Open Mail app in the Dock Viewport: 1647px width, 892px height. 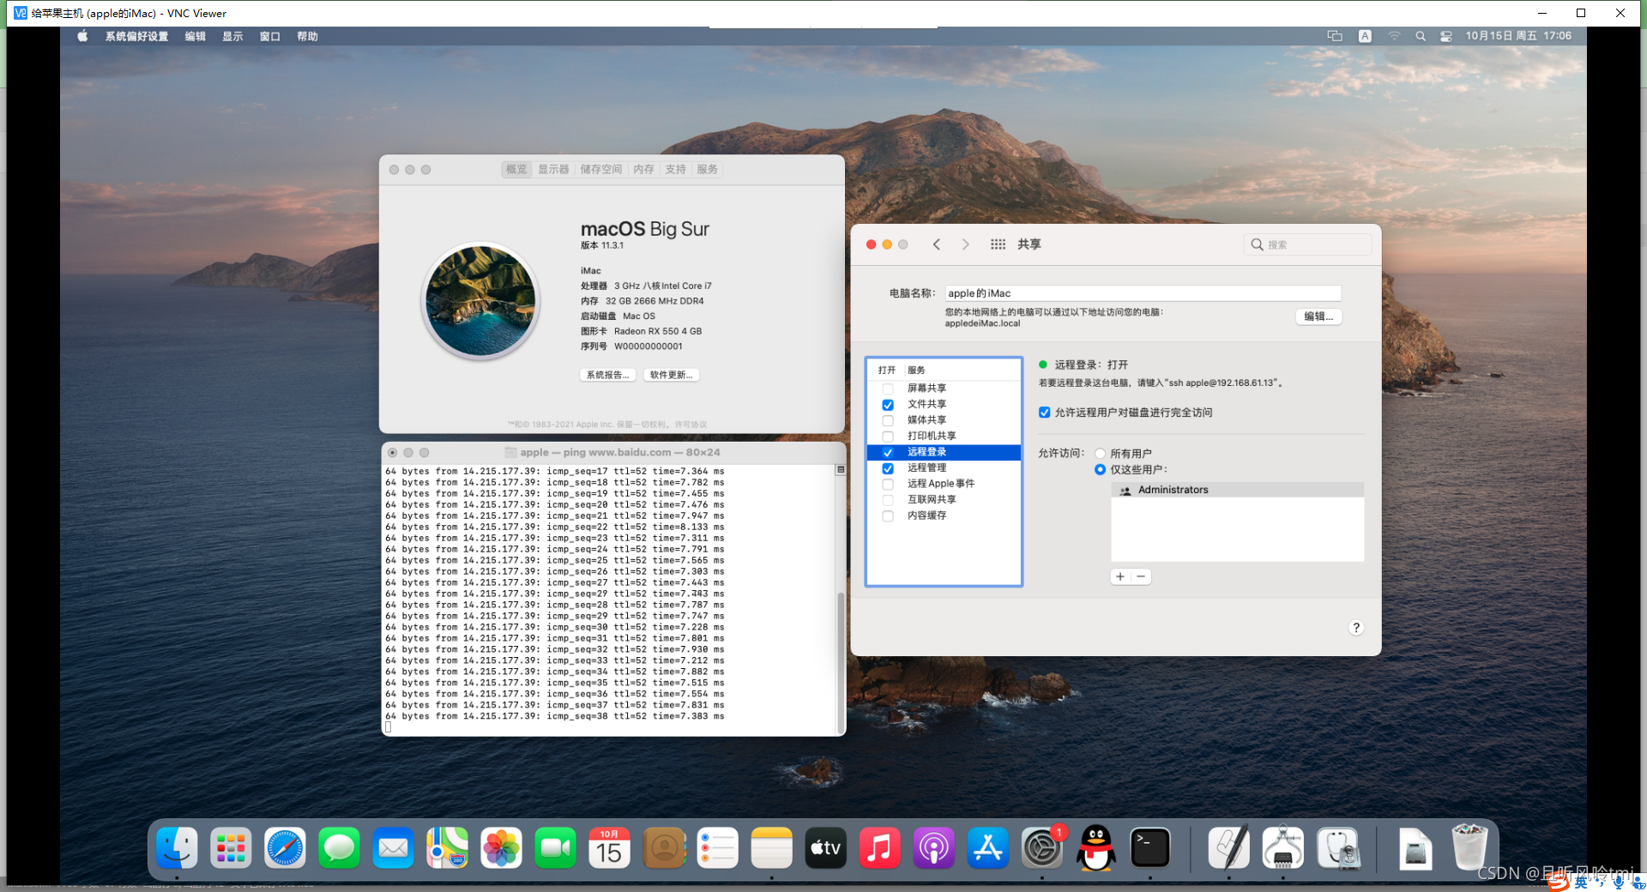point(393,848)
